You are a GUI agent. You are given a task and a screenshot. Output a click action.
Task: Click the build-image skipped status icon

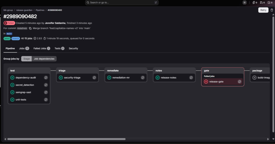click(254, 77)
